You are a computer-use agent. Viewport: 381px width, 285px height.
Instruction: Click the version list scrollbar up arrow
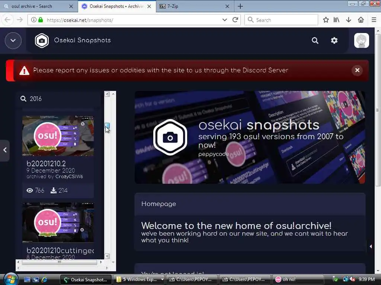[107, 94]
